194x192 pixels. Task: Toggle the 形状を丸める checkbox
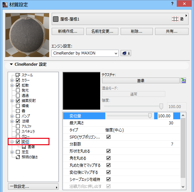point(108,151)
